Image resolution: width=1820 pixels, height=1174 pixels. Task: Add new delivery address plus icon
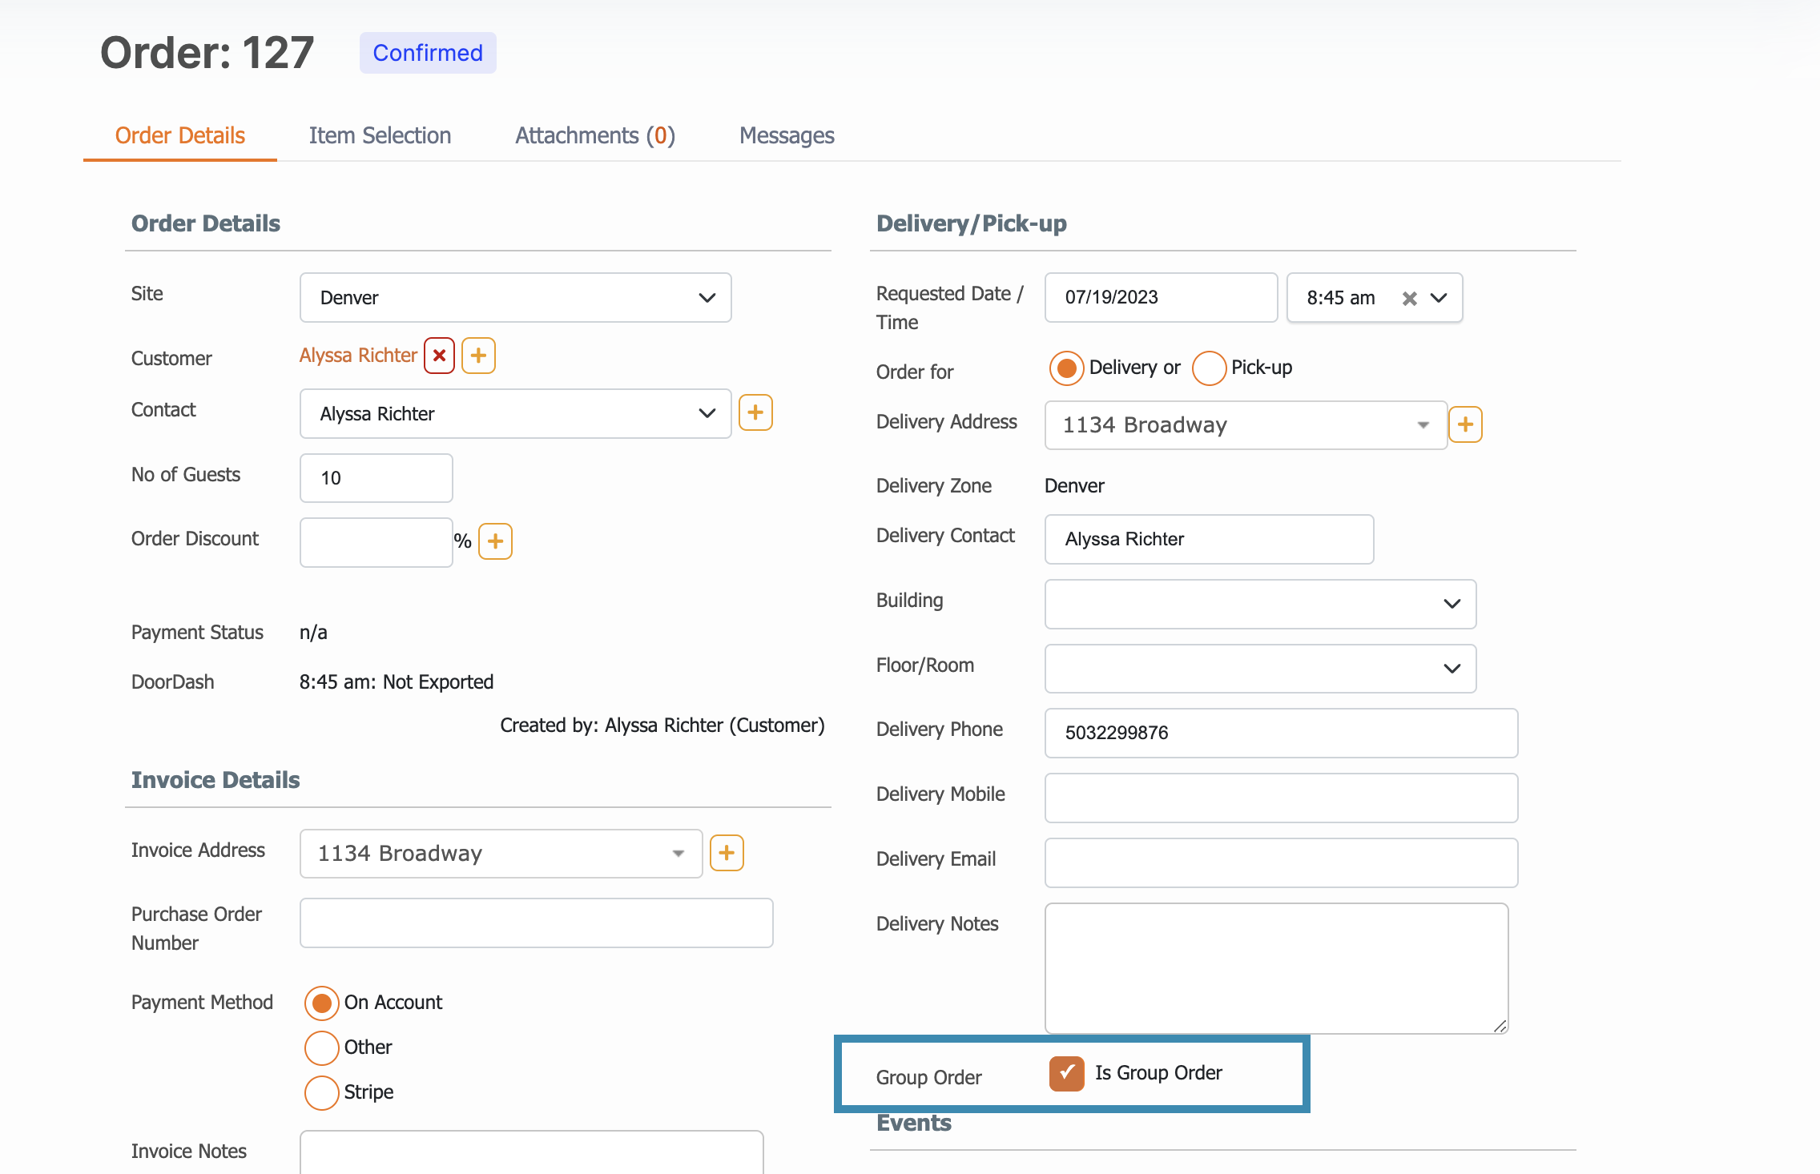click(1465, 424)
